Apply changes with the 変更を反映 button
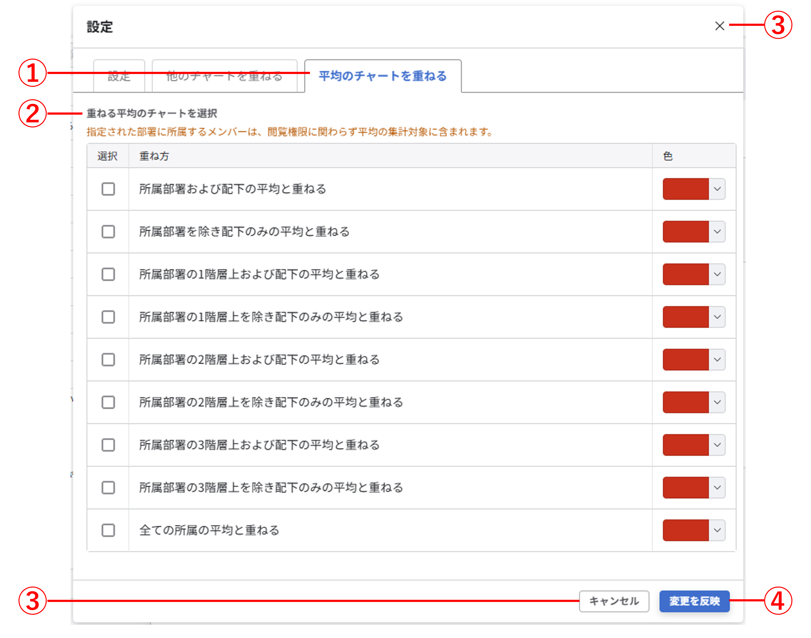The image size is (811, 638). (x=694, y=601)
